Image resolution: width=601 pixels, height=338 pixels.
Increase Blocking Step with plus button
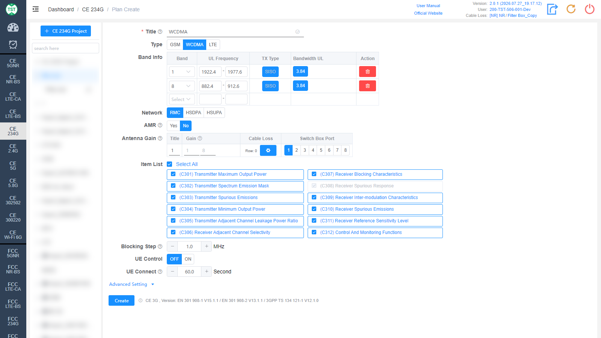point(207,247)
